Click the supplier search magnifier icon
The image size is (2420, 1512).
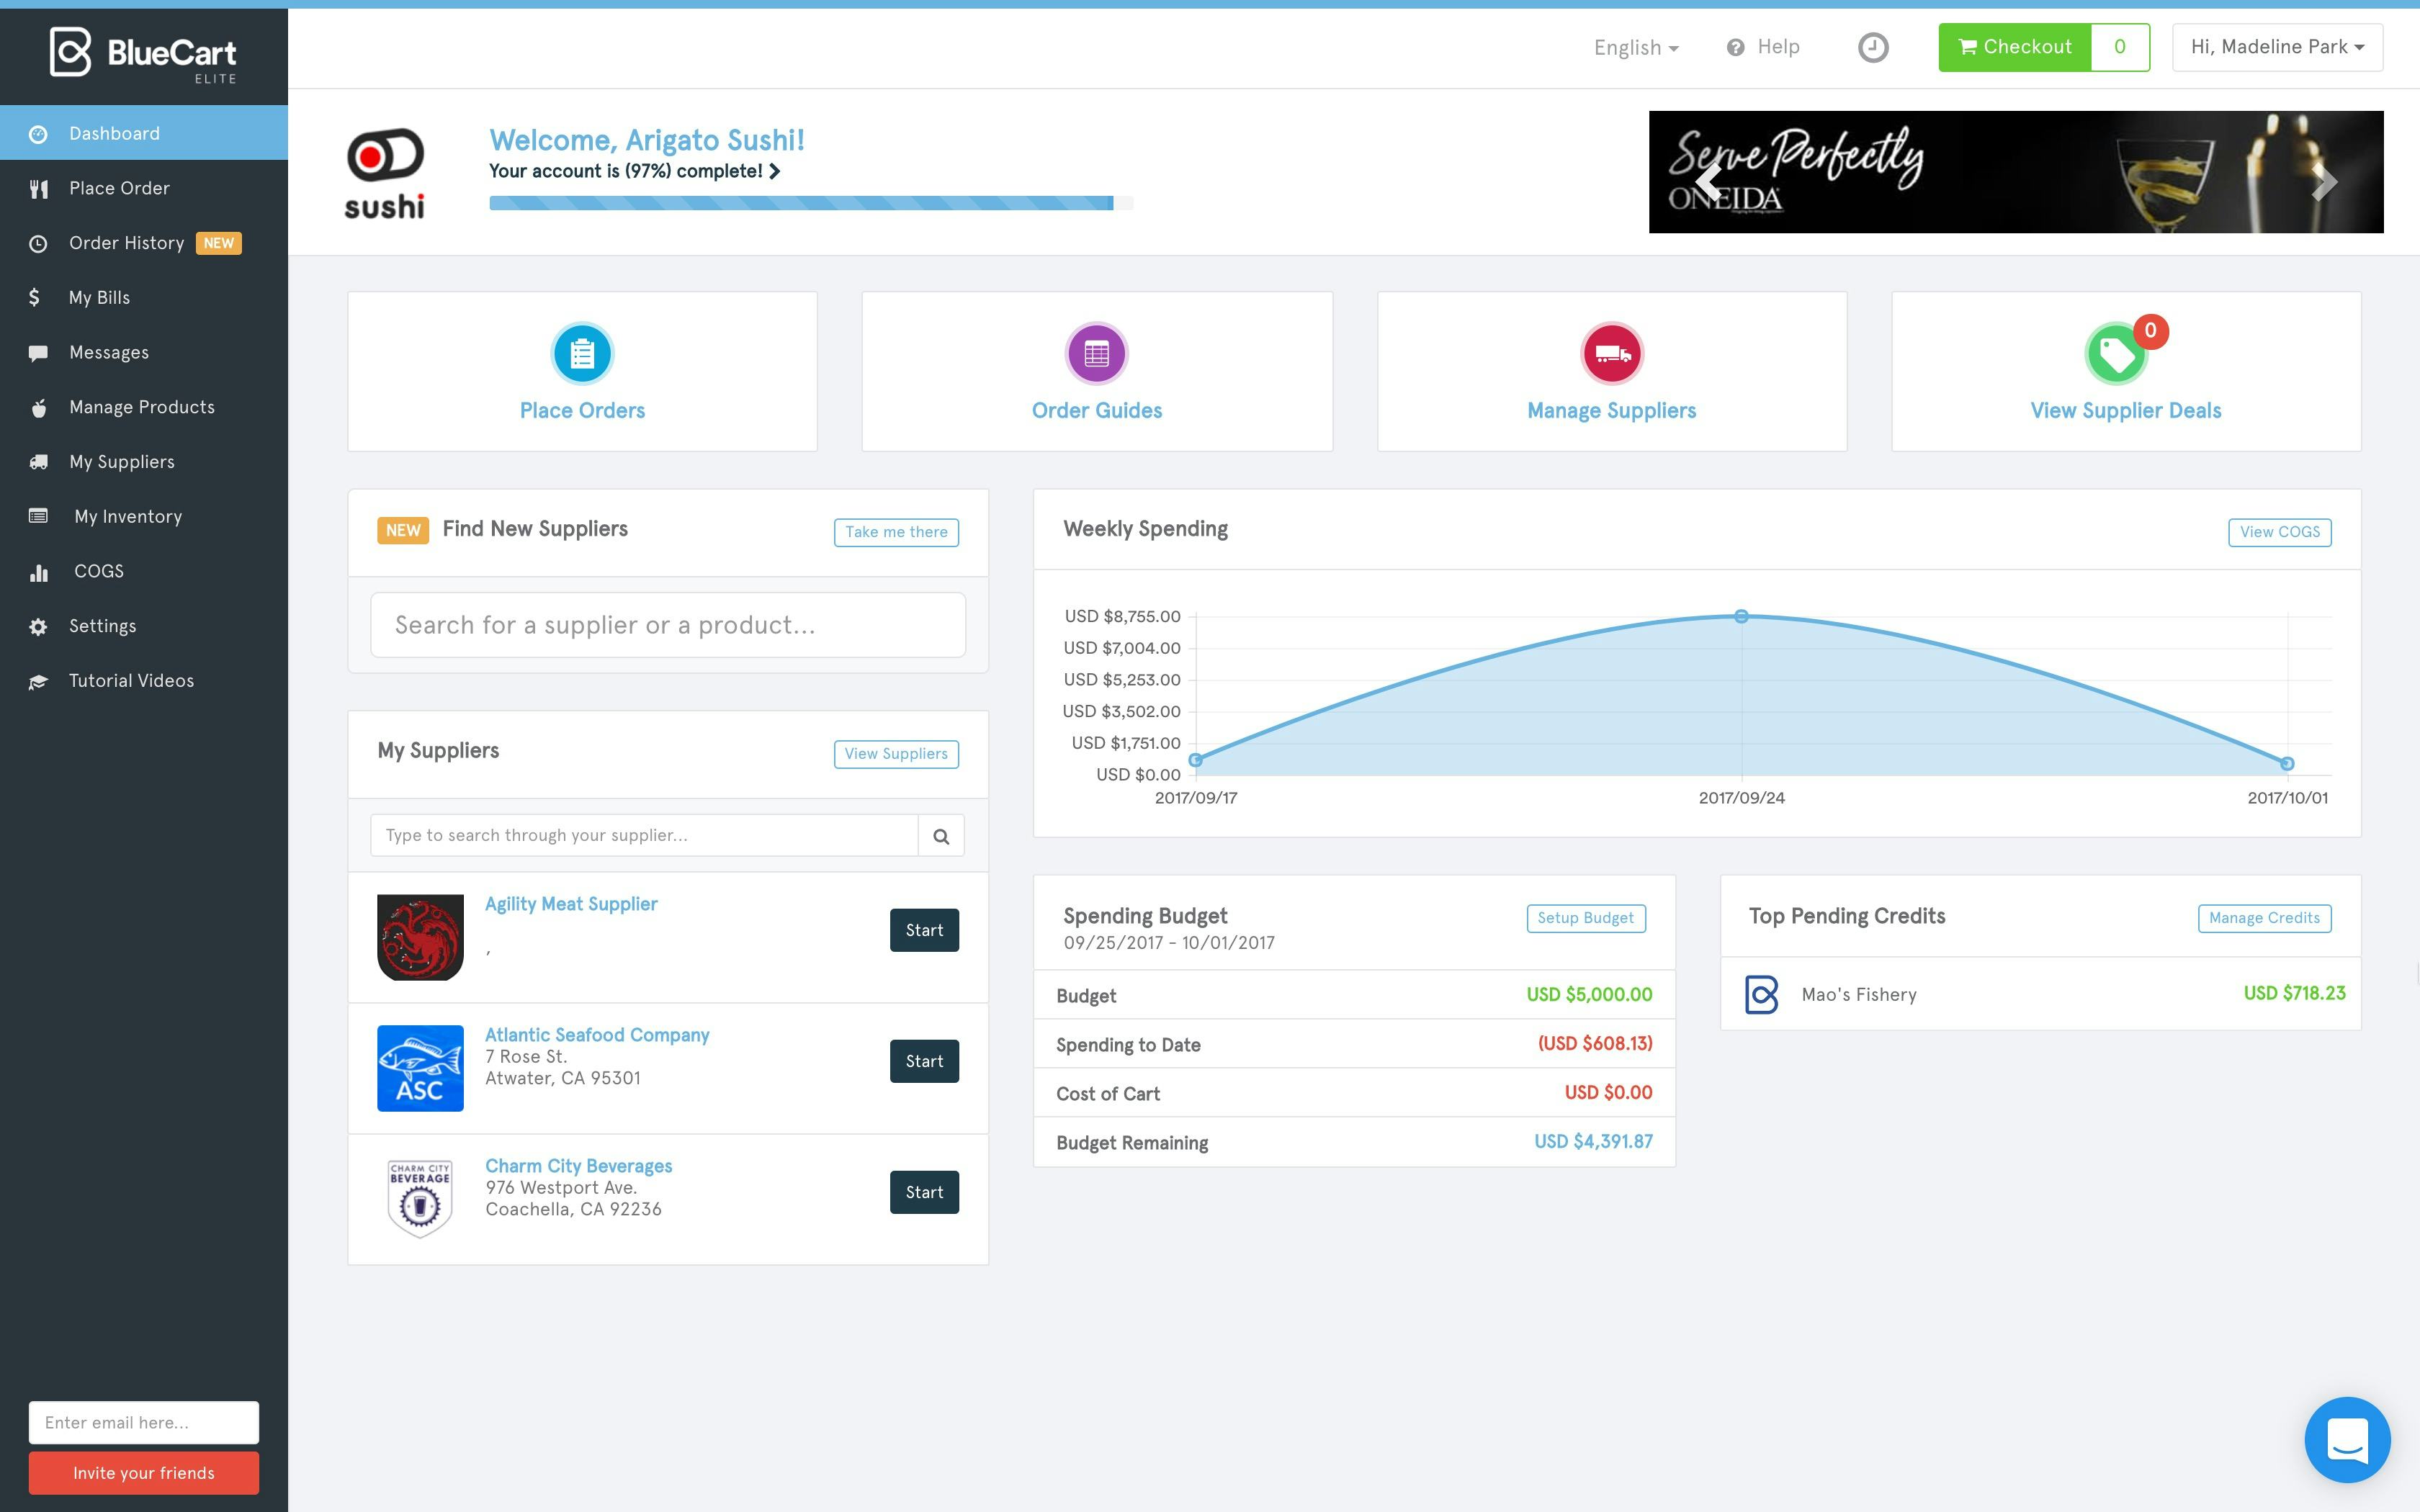coord(941,836)
